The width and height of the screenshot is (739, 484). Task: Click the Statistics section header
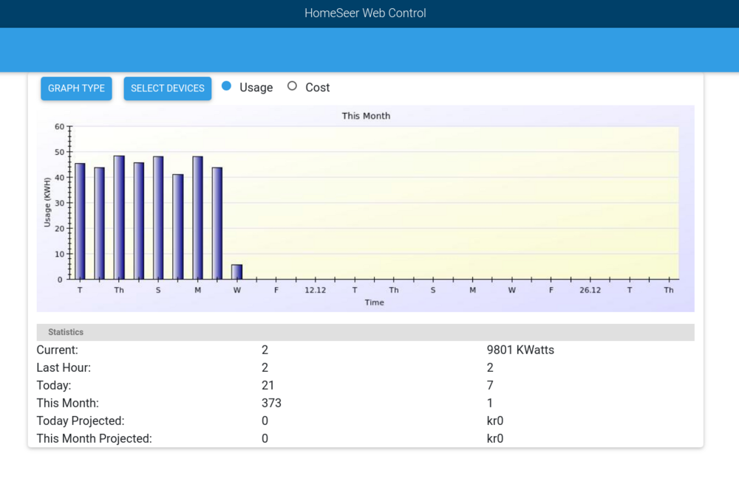[66, 332]
